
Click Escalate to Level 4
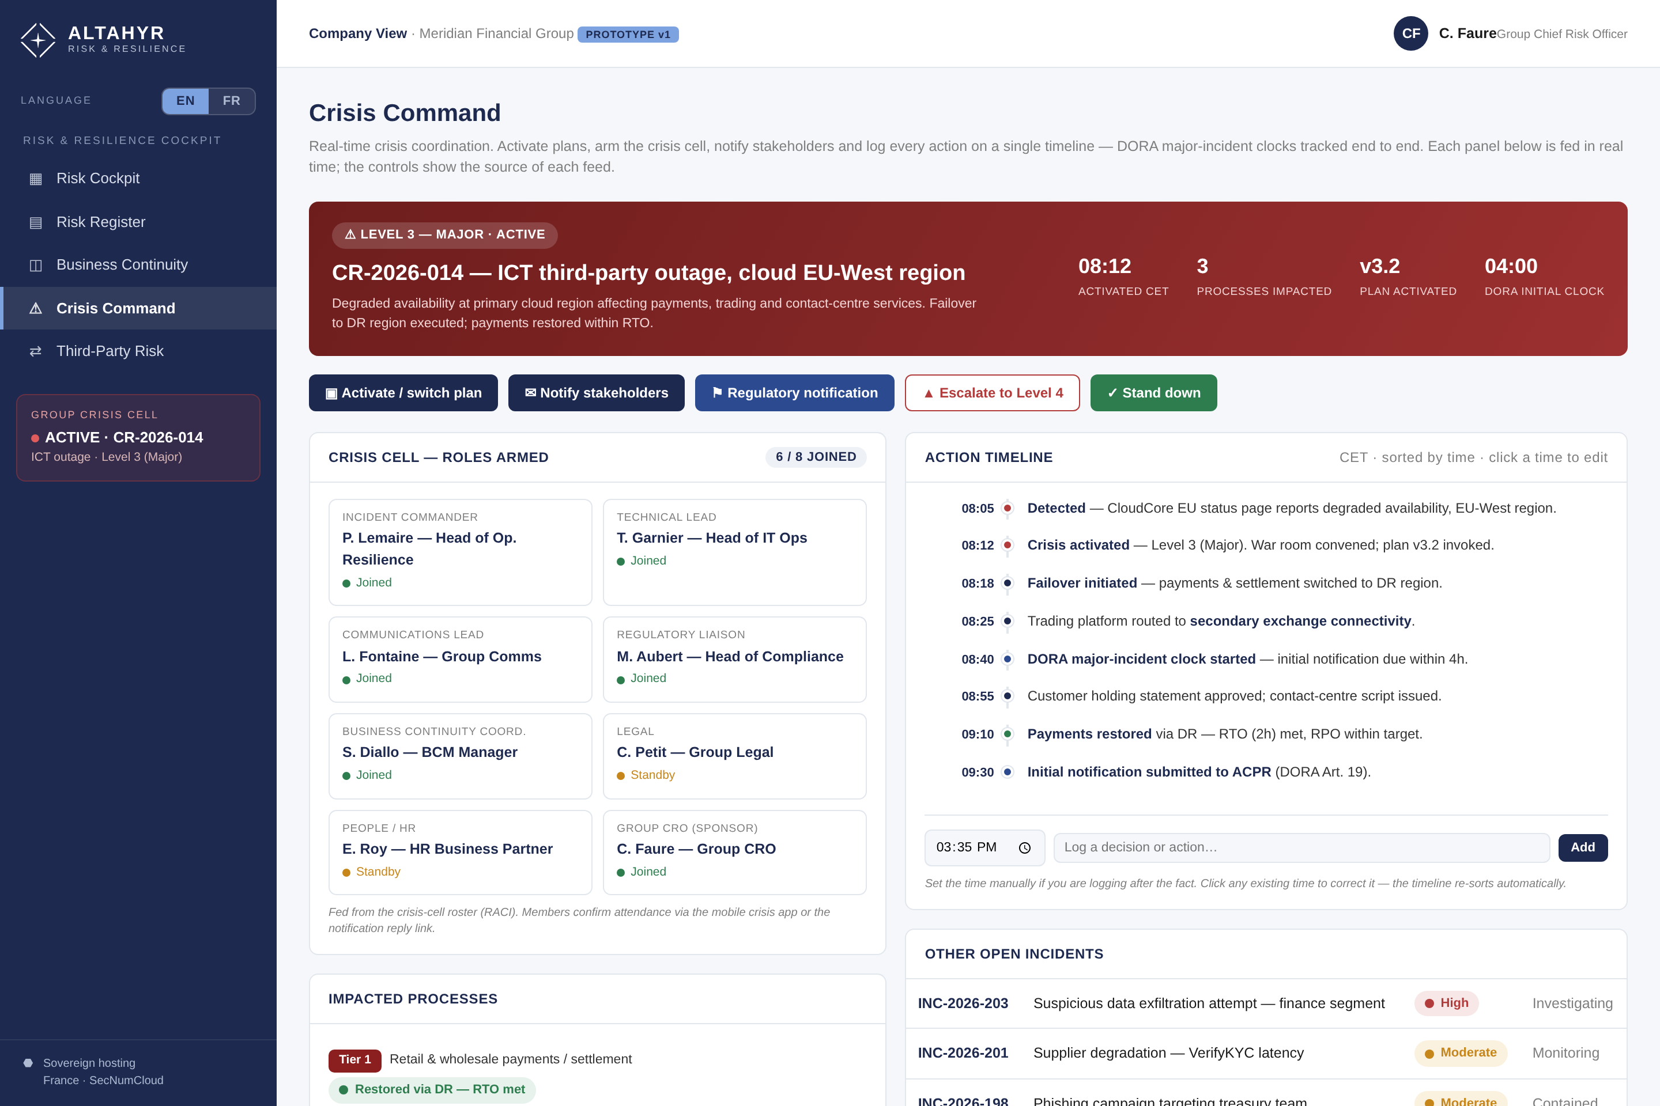[x=993, y=393]
